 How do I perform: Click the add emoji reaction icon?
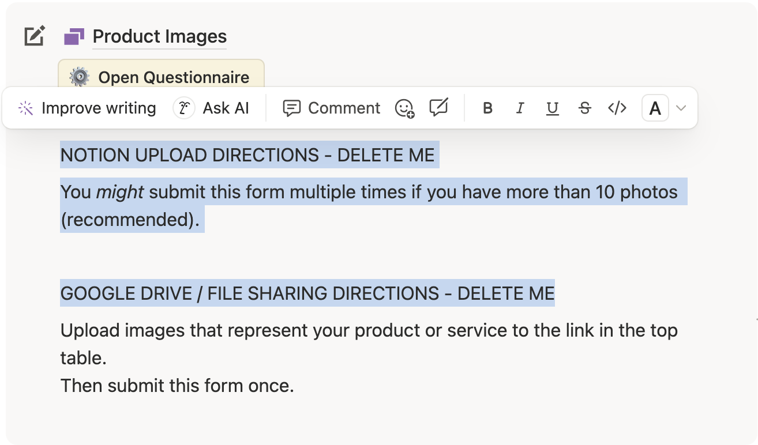pos(404,108)
